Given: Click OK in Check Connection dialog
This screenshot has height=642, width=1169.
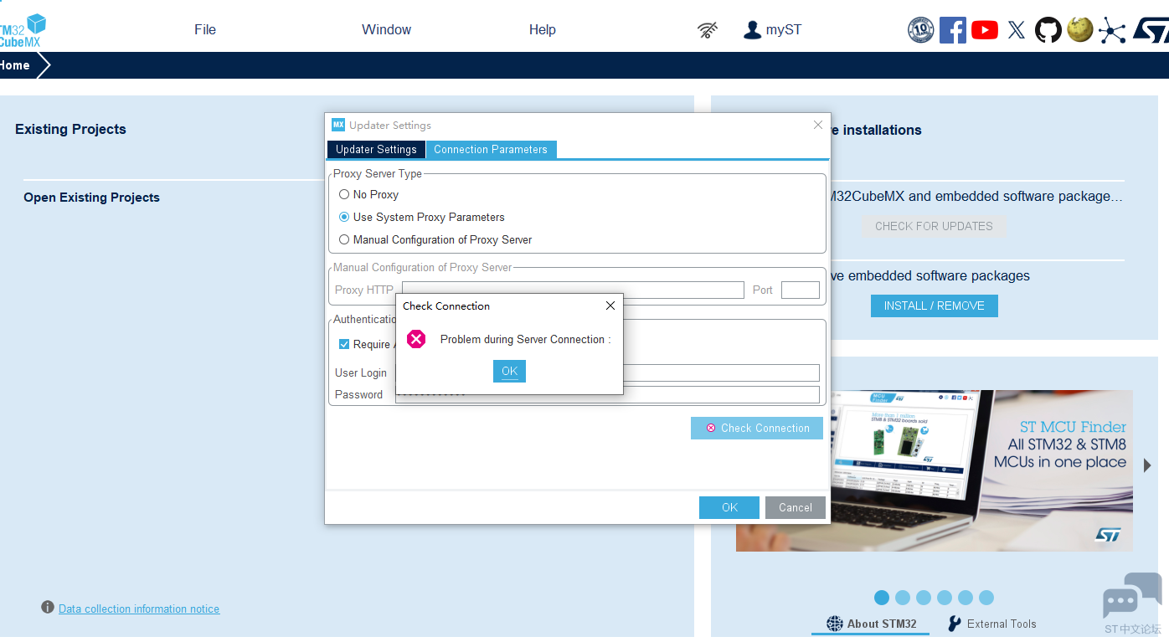Looking at the screenshot, I should tap(509, 371).
